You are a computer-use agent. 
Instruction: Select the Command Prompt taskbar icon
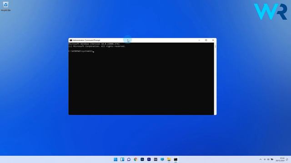(x=176, y=159)
